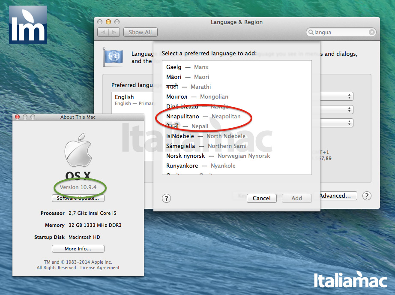Focus the search field containing "langua"
This screenshot has width=395, height=295.
341,32
